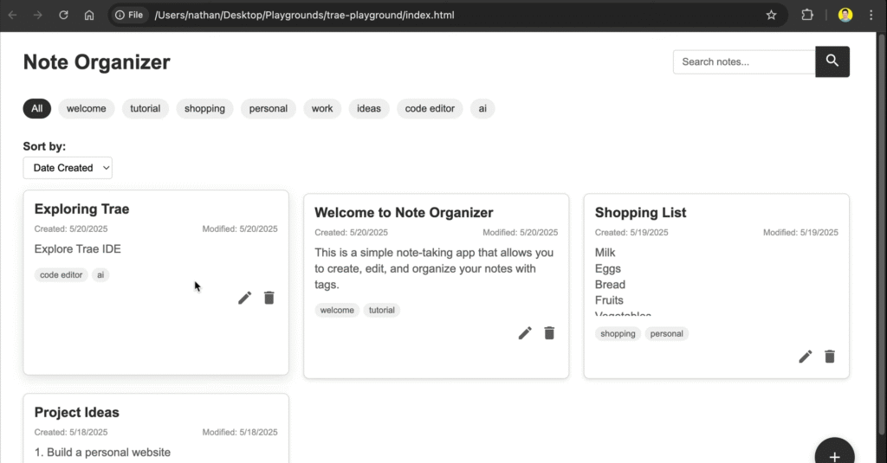Open the browser profile avatar

845,16
